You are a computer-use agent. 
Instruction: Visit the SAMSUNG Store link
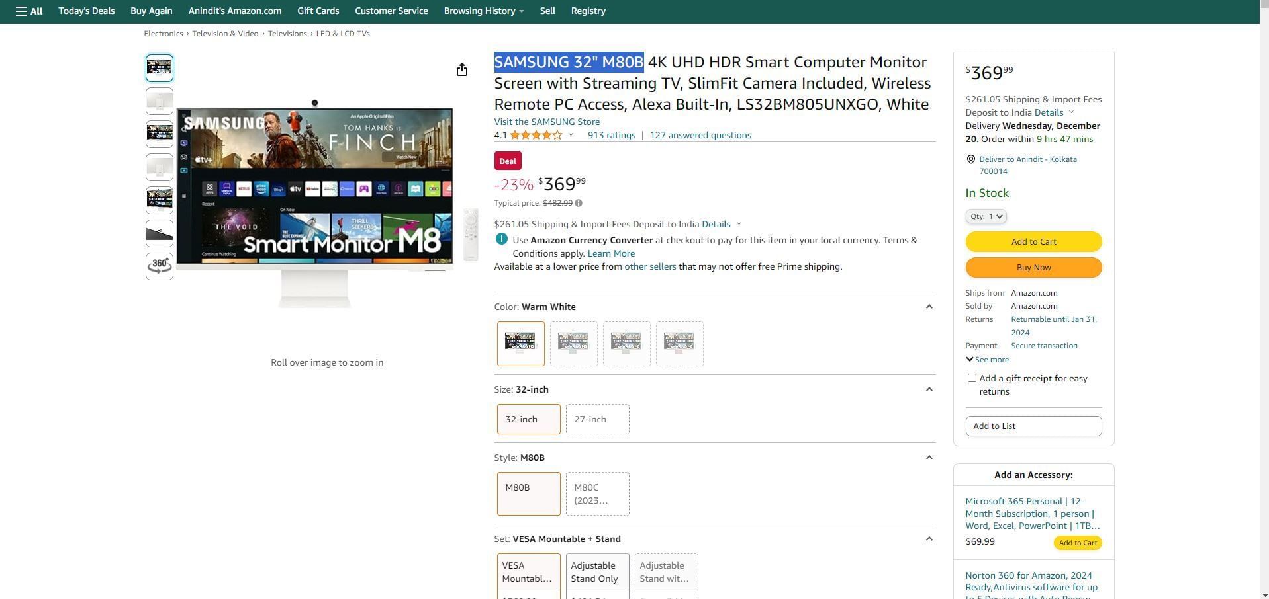tap(546, 122)
